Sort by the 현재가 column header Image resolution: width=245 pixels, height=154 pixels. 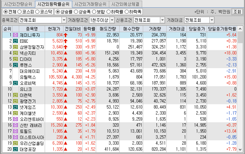click(x=54, y=29)
